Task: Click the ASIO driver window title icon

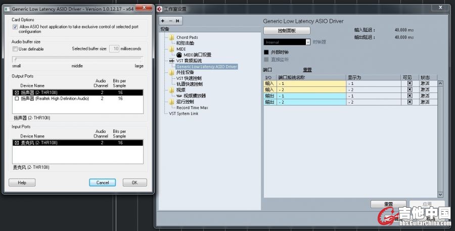Action: coord(7,9)
